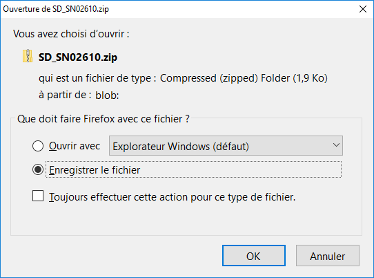
Task: Click the Enregistrer le fichier label
Action: [95, 170]
